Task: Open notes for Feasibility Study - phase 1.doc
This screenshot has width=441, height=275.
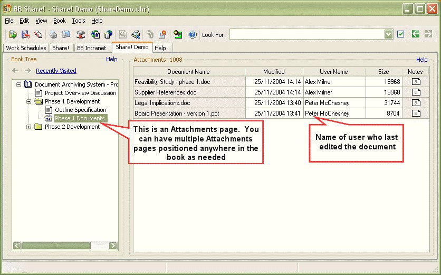Action: 416,82
